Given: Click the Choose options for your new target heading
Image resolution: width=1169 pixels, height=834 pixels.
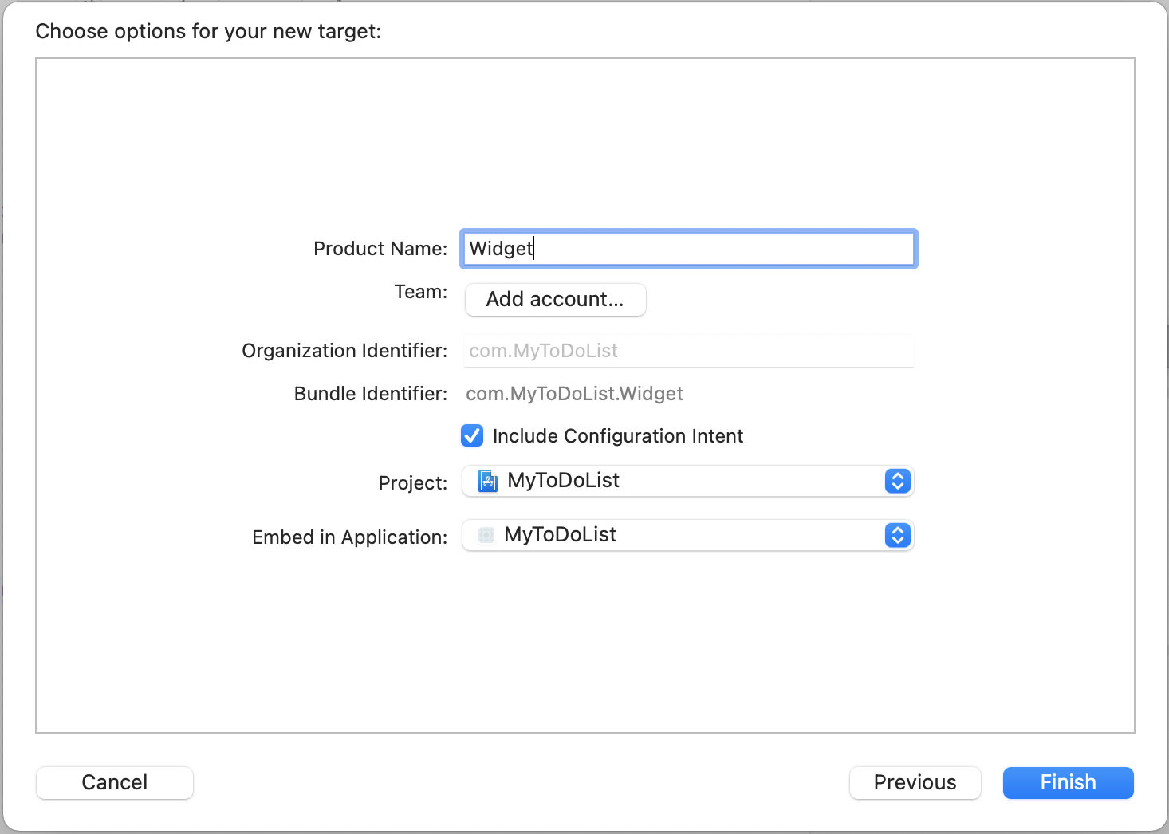Looking at the screenshot, I should pos(208,31).
